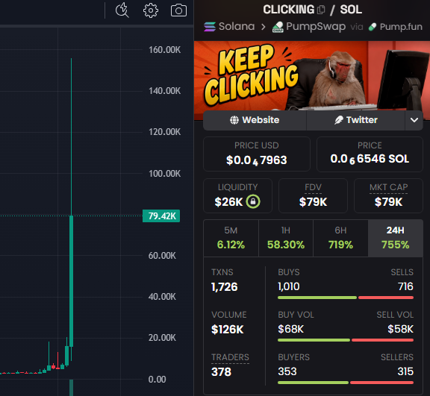Open the token Website link
The image size is (430, 396).
point(255,120)
